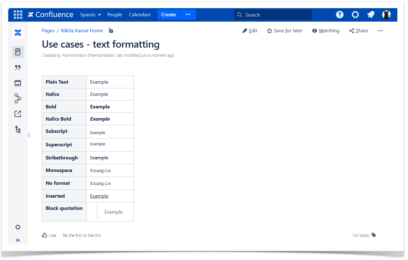Toggle Save for later star
Screen dimensions: 408x260
(284, 31)
